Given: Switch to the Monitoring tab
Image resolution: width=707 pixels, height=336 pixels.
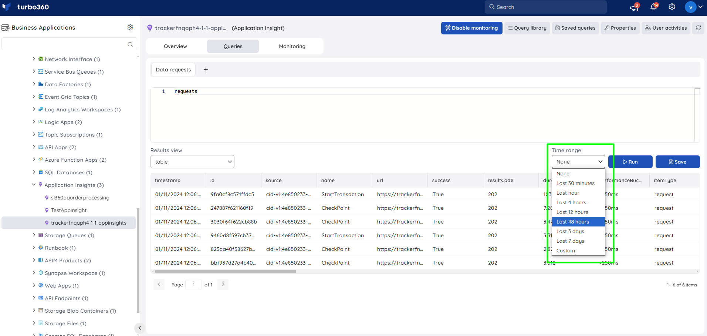Looking at the screenshot, I should [292, 46].
